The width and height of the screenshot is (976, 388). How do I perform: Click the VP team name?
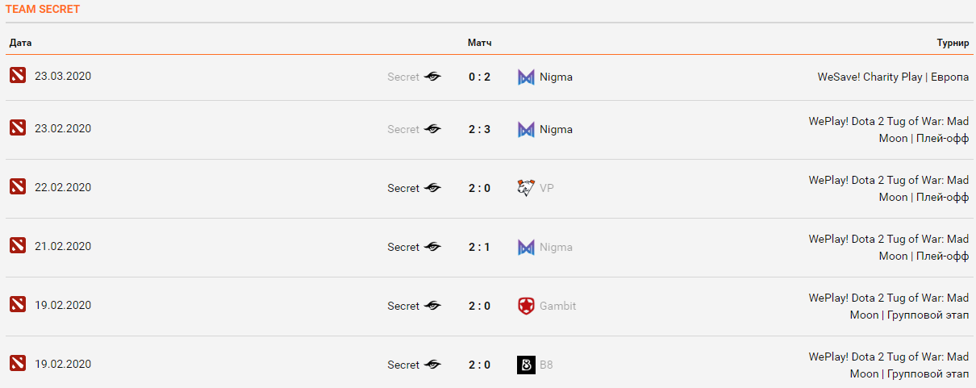pyautogui.click(x=547, y=188)
